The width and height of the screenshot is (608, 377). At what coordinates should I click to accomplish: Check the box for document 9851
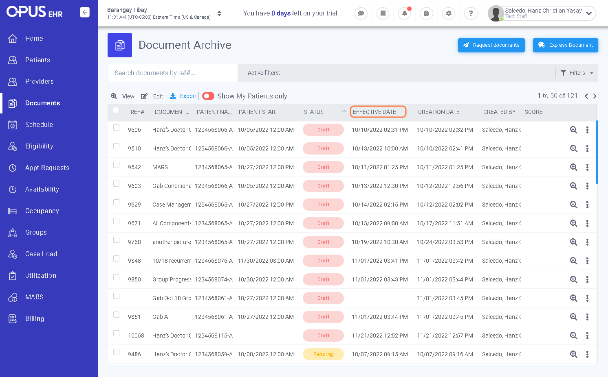117,315
